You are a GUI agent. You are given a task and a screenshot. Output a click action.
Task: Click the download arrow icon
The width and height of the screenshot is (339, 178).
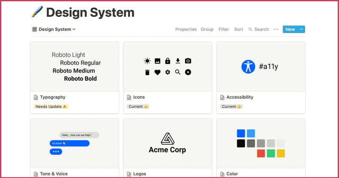178,61
